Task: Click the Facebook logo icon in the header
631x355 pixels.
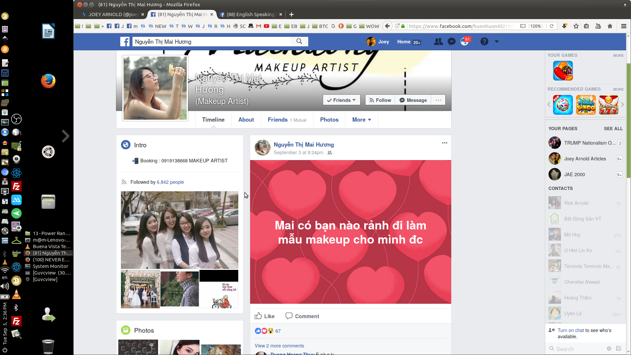Action: 125,42
